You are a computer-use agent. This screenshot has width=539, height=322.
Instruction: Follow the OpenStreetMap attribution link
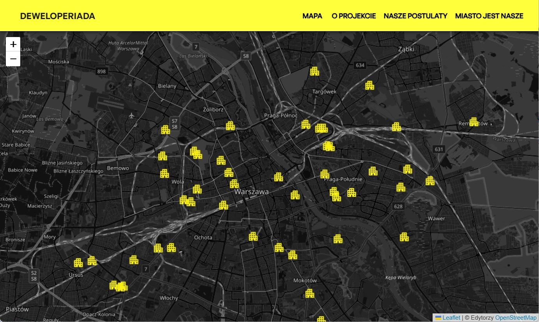click(x=516, y=318)
